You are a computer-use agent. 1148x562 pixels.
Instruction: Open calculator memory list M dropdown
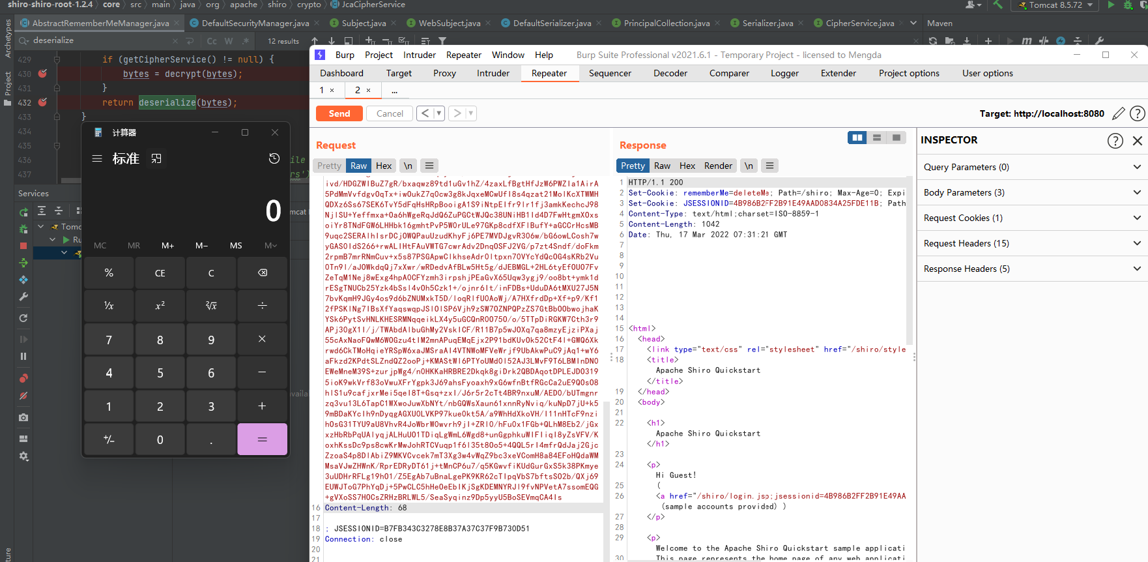coord(270,245)
